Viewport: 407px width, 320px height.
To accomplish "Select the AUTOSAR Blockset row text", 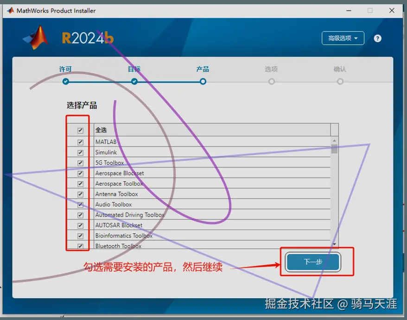I will 119,225.
